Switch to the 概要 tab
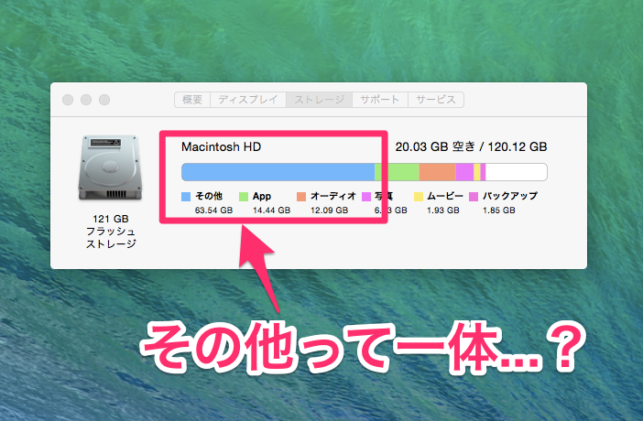 click(x=192, y=100)
